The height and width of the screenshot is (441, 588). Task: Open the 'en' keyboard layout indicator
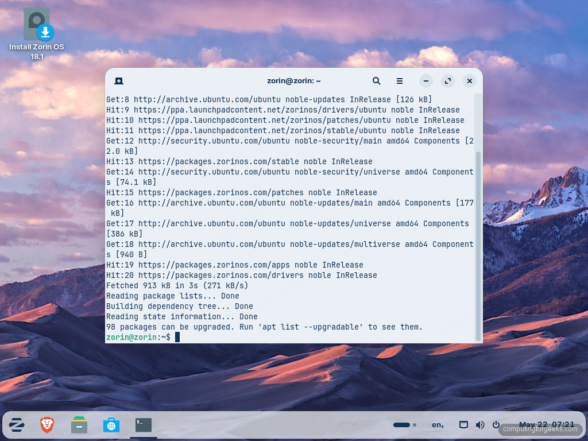(438, 425)
